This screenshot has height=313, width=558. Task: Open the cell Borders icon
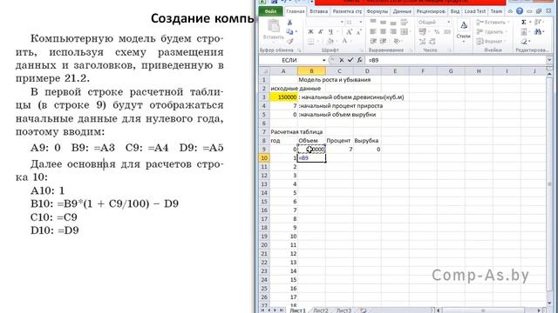tap(311, 42)
